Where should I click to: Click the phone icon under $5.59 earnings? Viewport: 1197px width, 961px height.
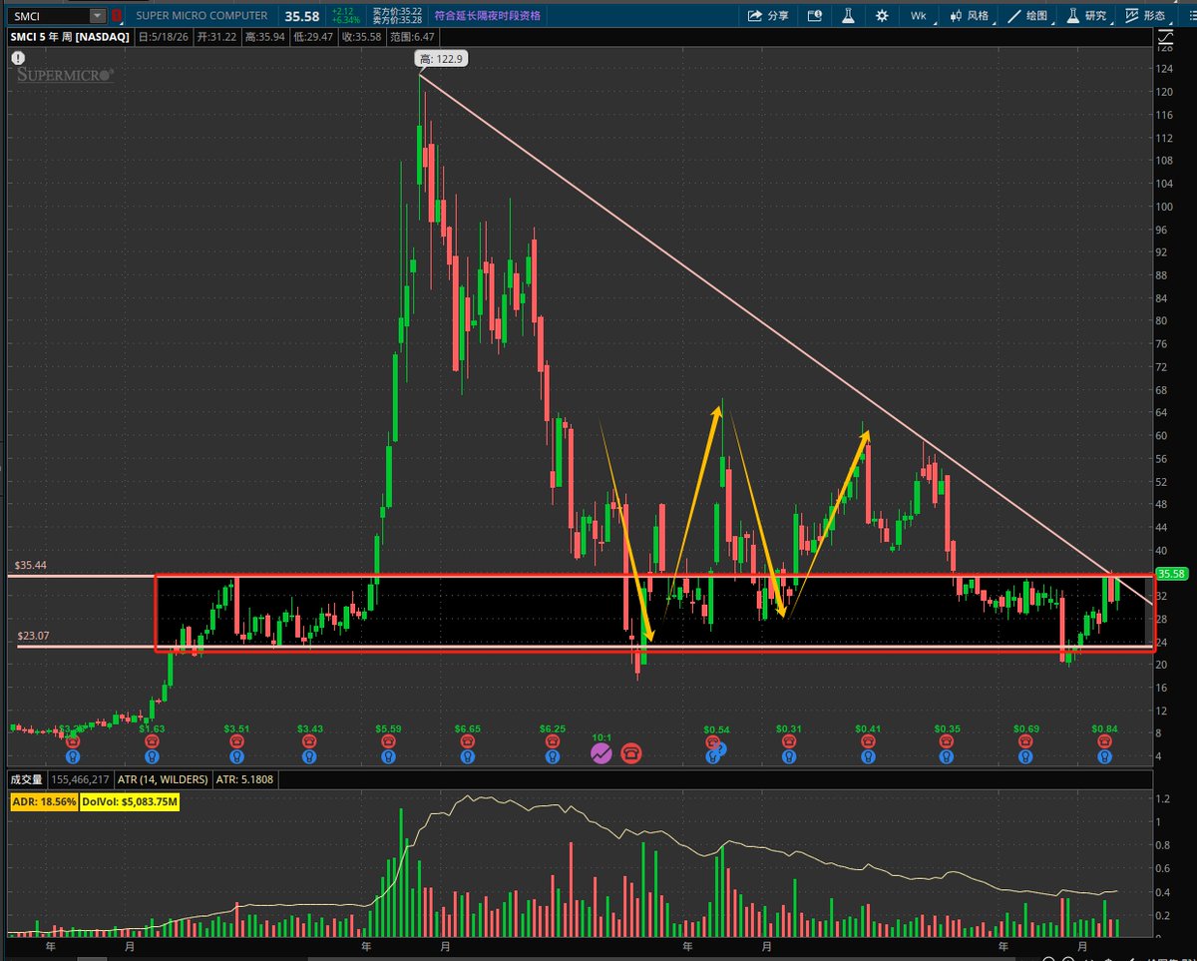[389, 742]
